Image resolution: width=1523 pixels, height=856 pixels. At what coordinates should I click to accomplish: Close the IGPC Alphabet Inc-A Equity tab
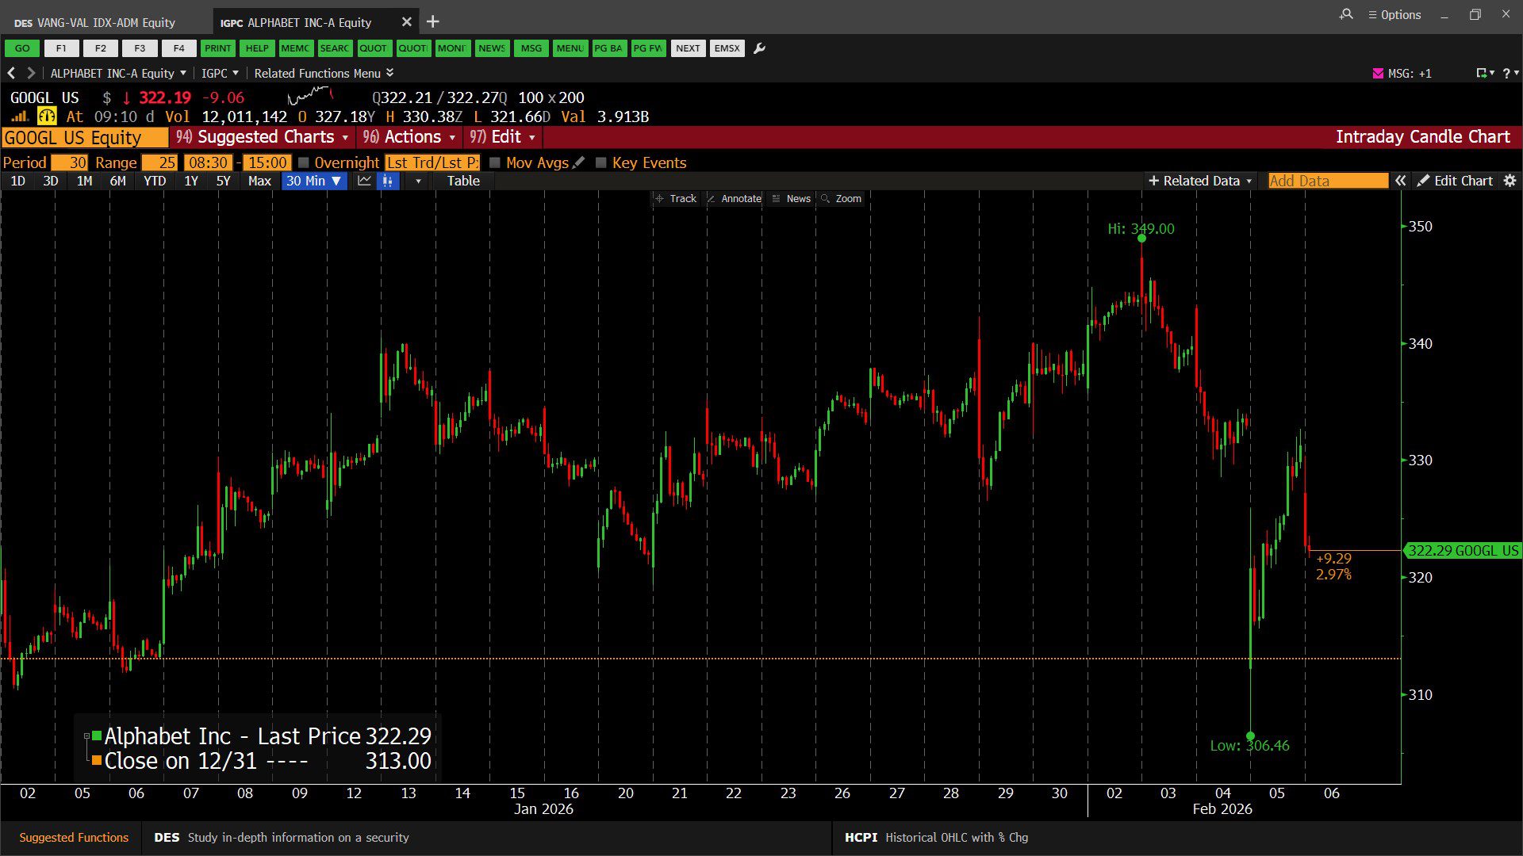pos(406,22)
